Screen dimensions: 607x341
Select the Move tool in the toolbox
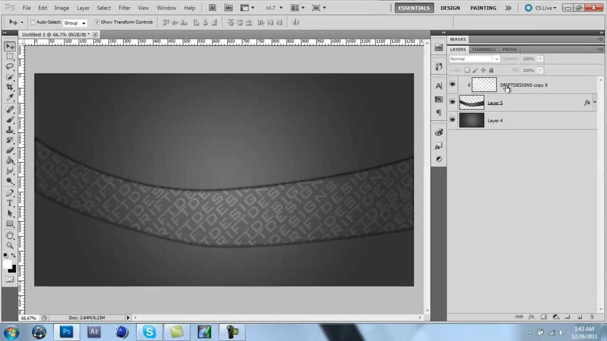pyautogui.click(x=9, y=46)
